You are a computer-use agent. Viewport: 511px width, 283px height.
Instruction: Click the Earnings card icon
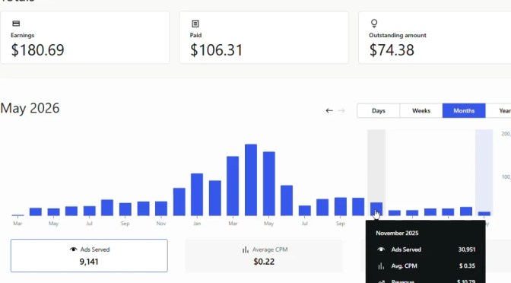[x=16, y=24]
